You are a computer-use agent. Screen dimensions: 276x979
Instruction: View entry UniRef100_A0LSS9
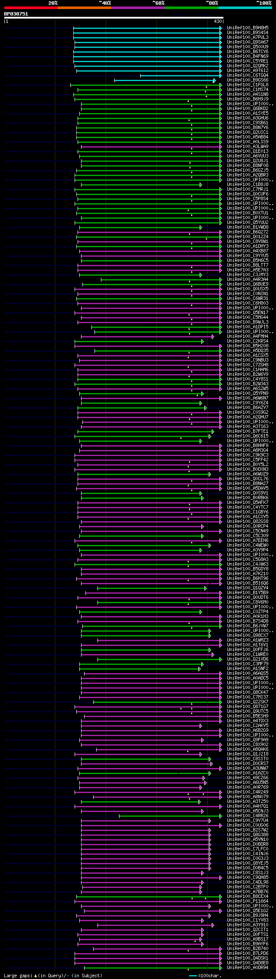click(248, 142)
